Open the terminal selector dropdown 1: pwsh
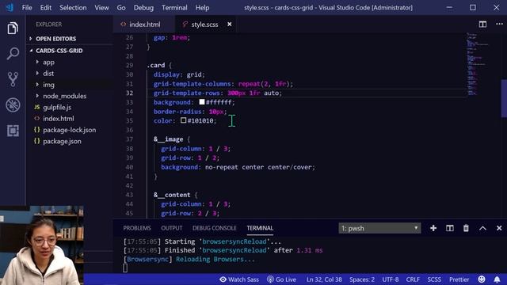 click(379, 228)
